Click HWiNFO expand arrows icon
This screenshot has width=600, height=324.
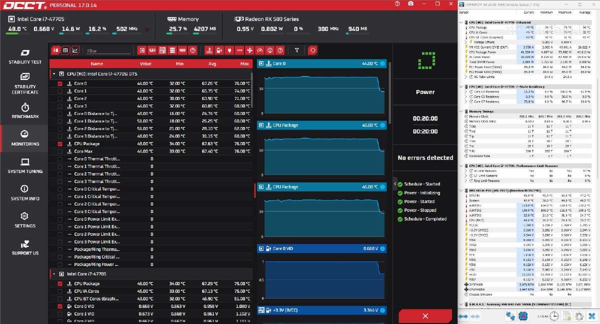(463, 316)
